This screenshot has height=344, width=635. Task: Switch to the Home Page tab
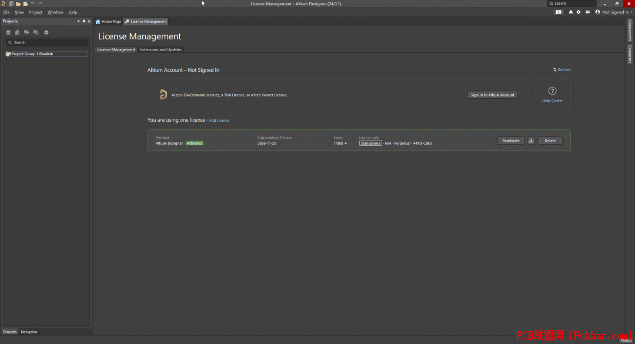coord(109,22)
